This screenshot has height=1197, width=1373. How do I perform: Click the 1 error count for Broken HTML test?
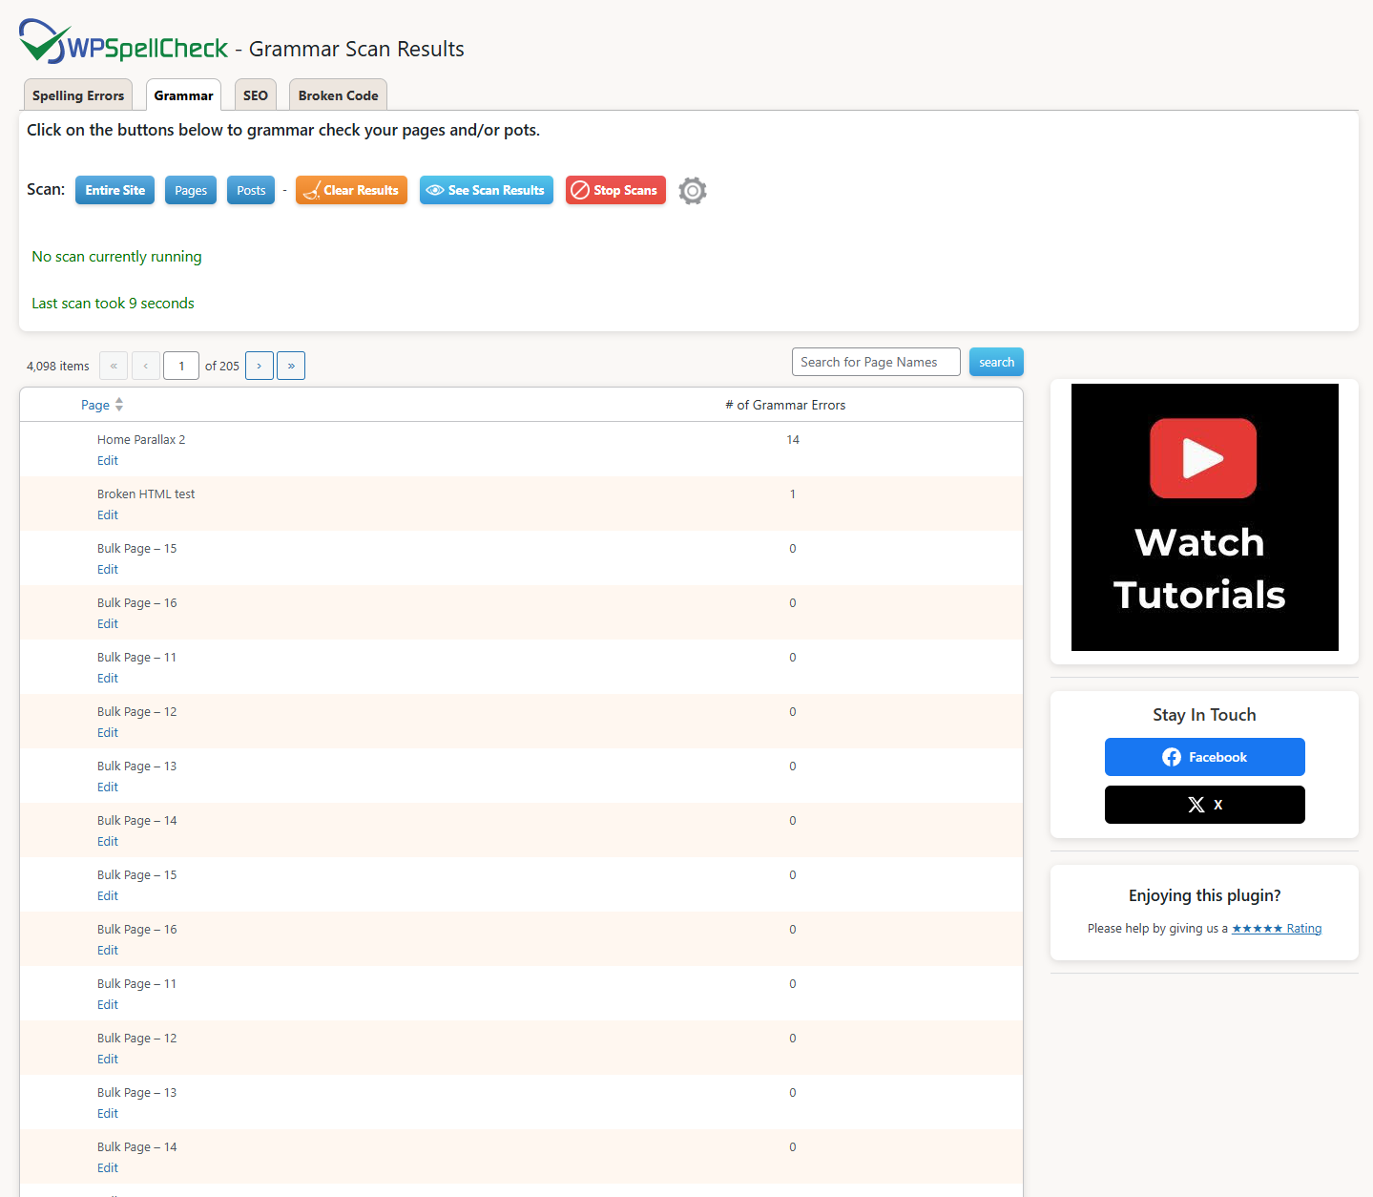click(x=793, y=493)
